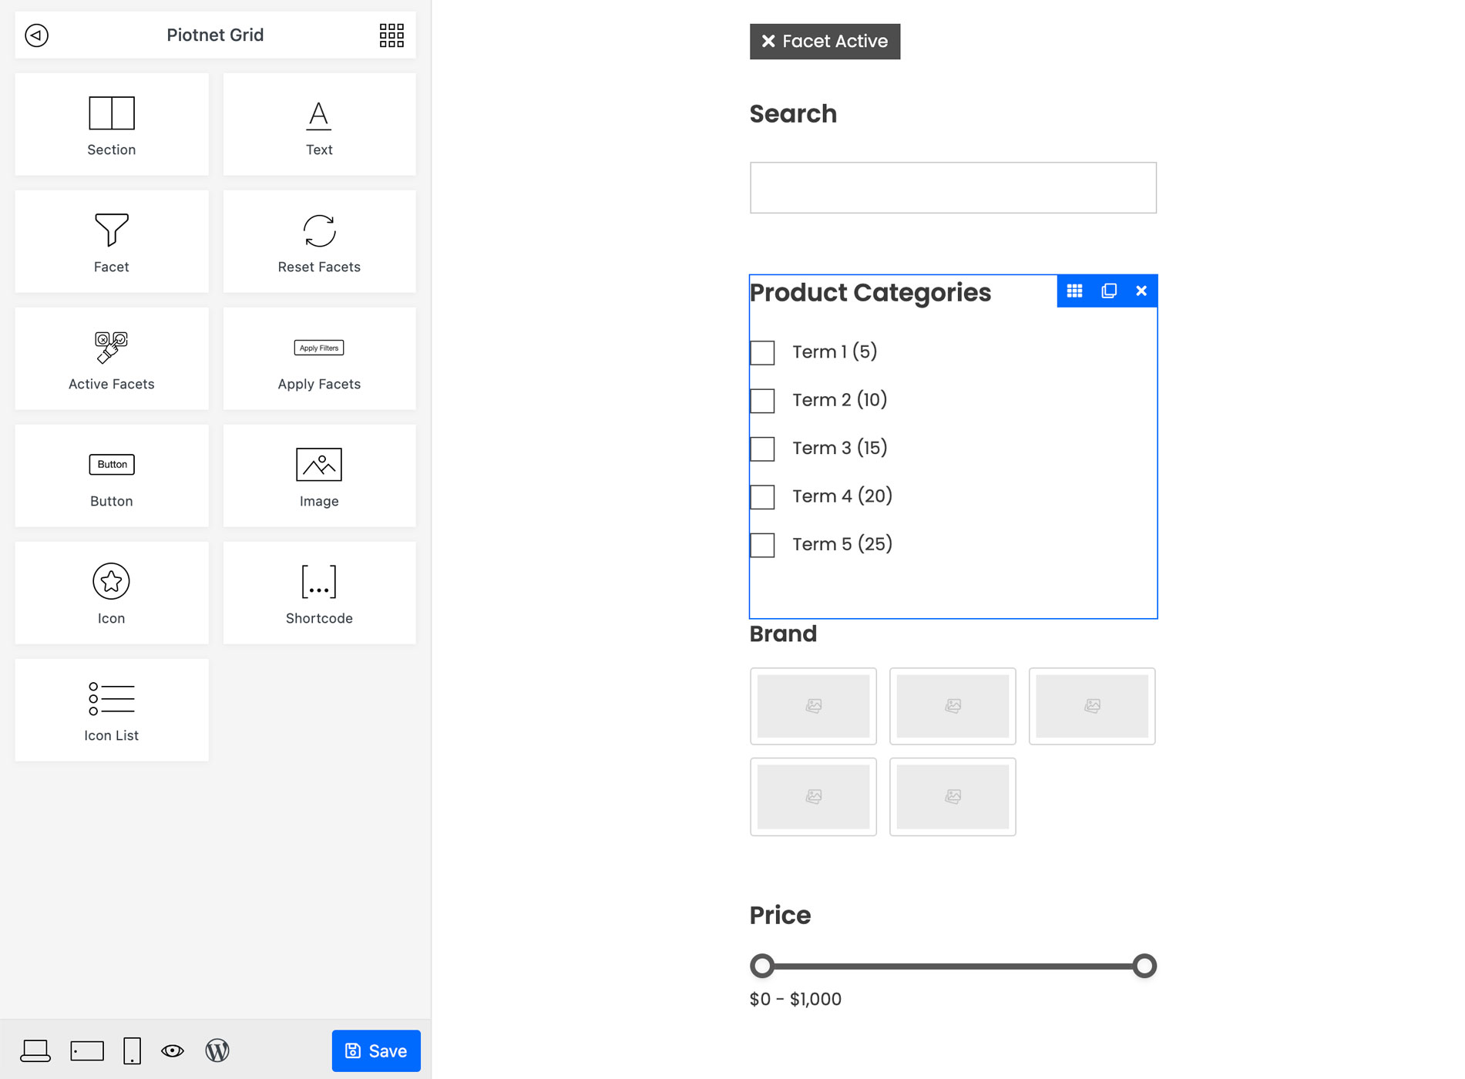Switch to tablet preview mode
Screen dimensions: 1465x1079
coord(87,1050)
